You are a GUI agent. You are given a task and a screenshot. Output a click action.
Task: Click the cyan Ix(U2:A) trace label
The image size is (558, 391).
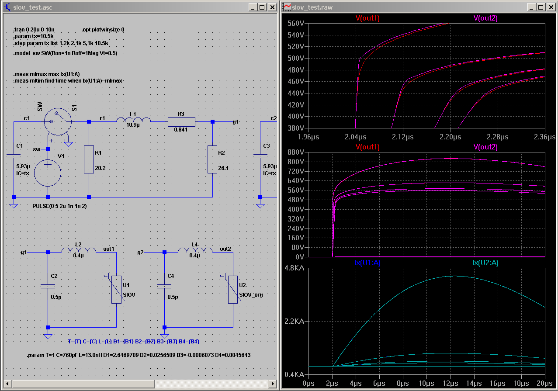(485, 263)
